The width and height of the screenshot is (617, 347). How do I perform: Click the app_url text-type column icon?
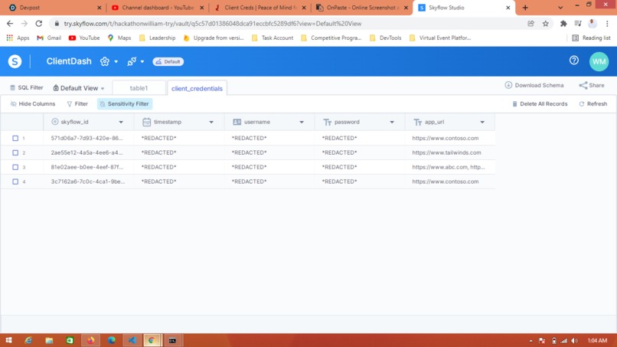[418, 123]
